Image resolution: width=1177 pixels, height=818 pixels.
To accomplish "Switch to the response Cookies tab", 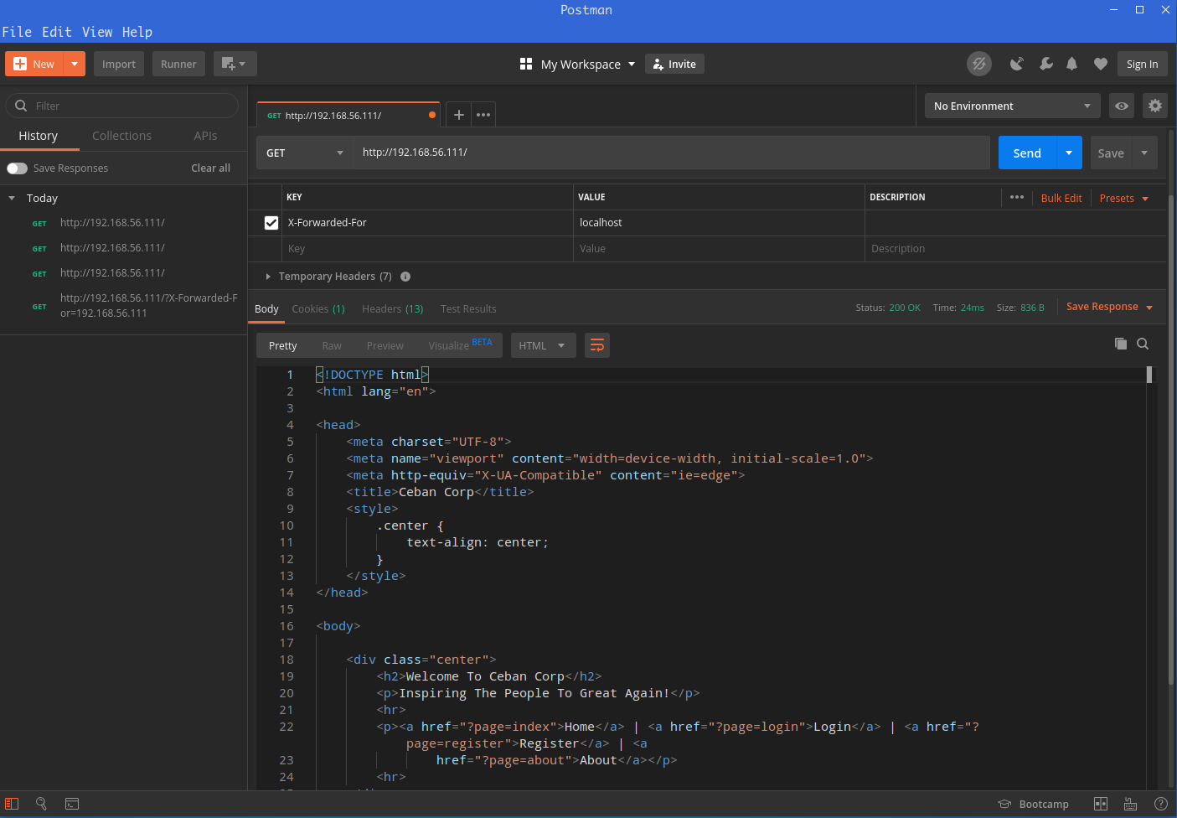I will 318,309.
